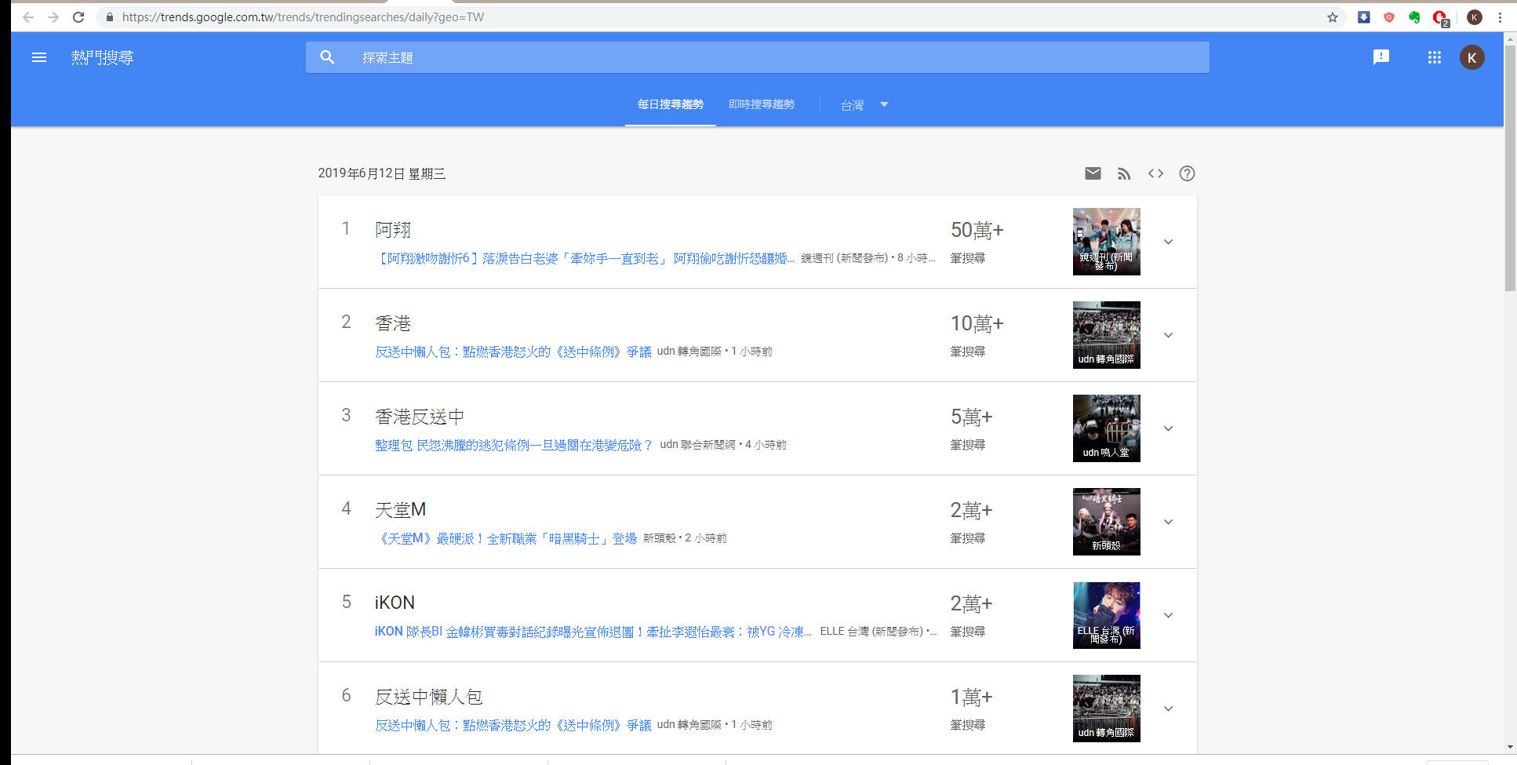Viewport: 1517px width, 765px height.
Task: Open the 《天堂M》最硬派 article link
Action: (506, 538)
